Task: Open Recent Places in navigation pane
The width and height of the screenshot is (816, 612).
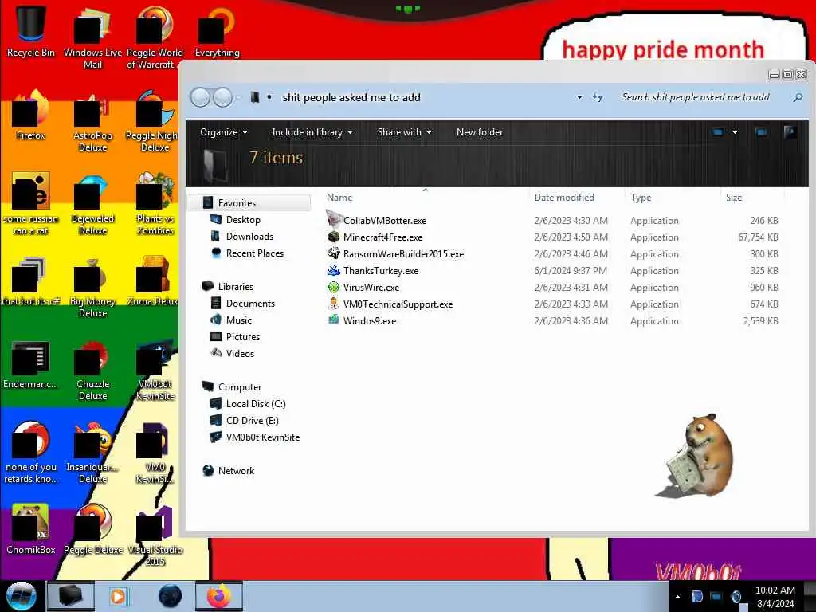Action: click(x=254, y=253)
